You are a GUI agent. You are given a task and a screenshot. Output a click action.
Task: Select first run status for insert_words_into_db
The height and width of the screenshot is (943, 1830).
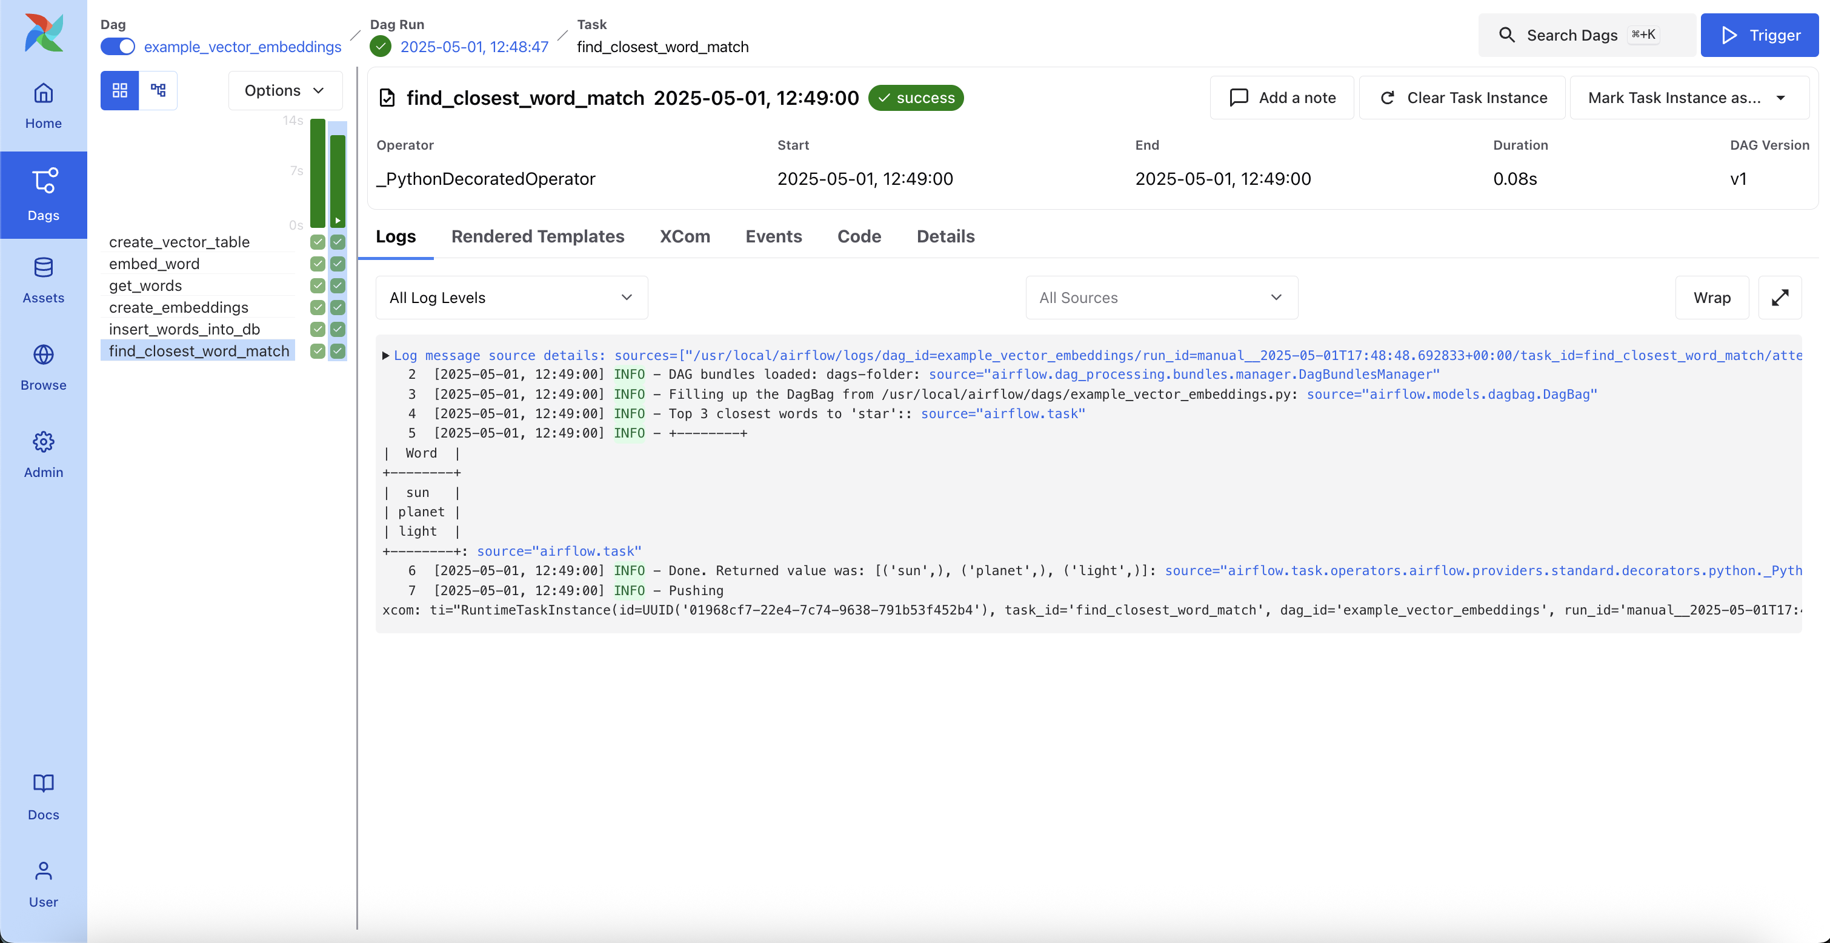[318, 329]
